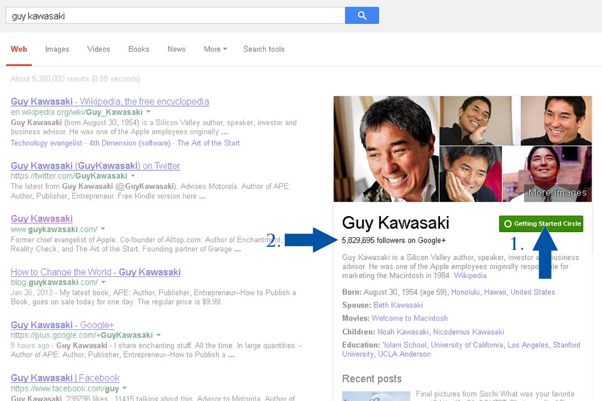Switch to the Images tab

[57, 49]
